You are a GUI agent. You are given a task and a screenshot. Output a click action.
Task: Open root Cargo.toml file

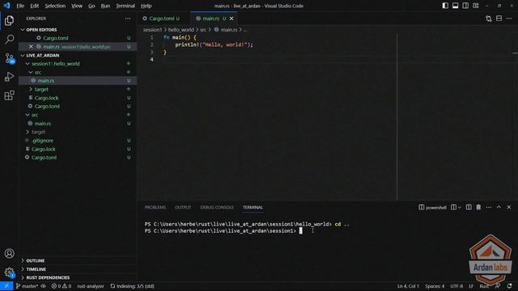[78, 158]
